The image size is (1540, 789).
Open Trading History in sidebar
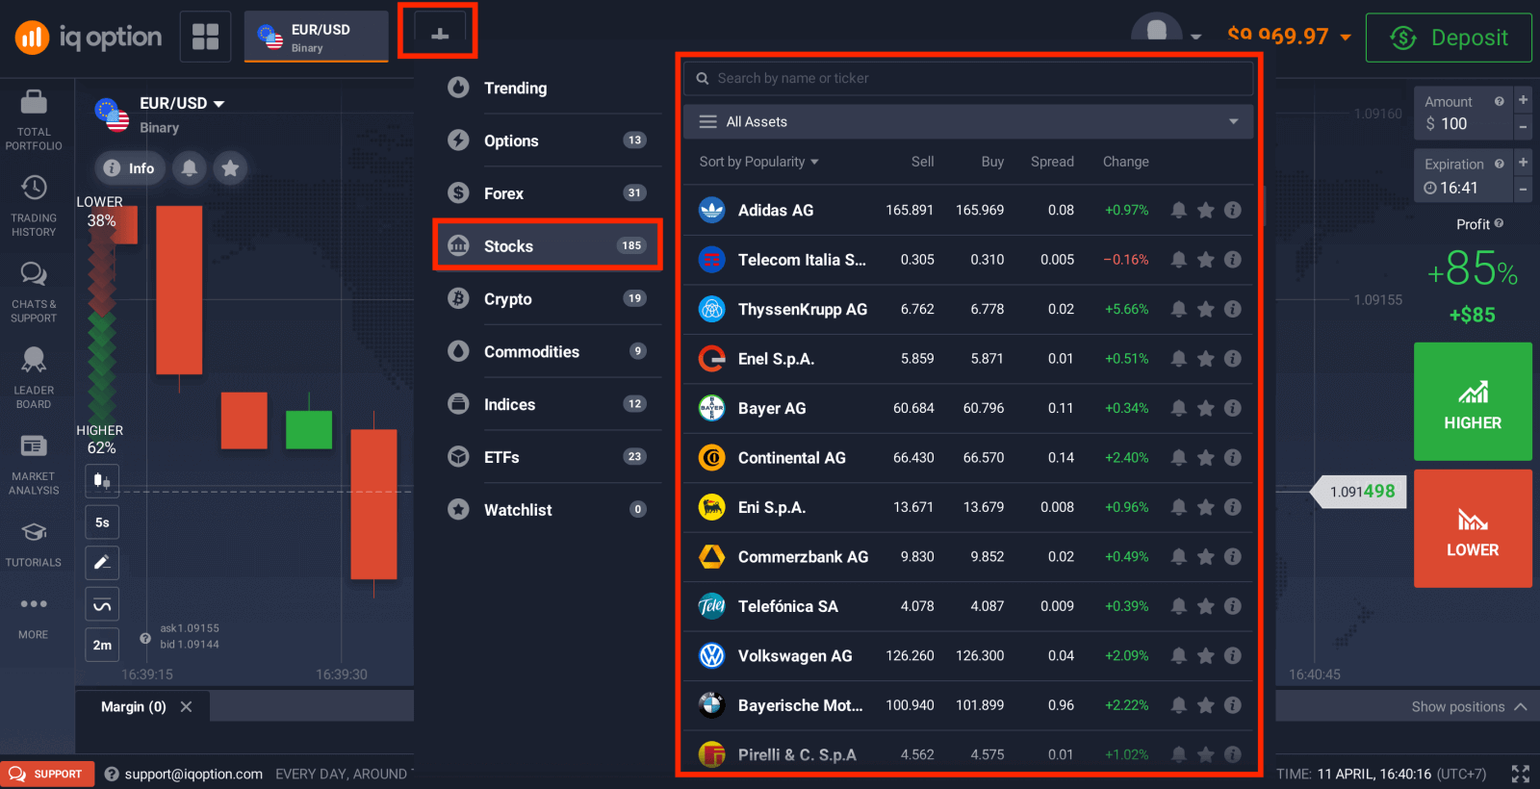click(34, 206)
